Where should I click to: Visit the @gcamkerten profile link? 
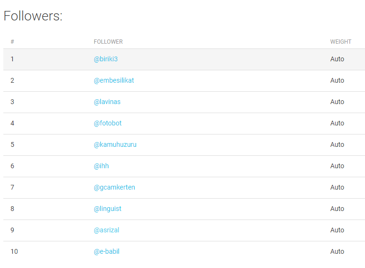click(x=114, y=187)
